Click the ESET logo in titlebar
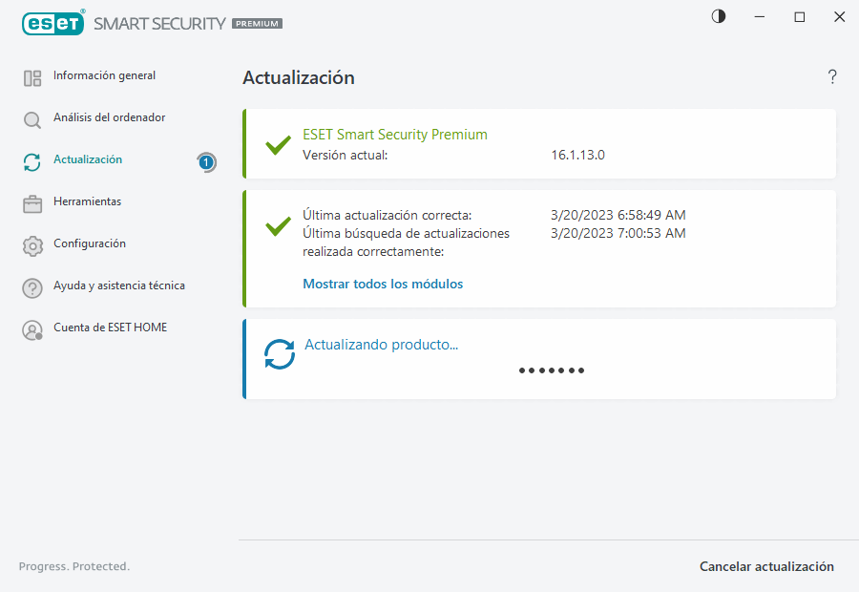 click(52, 23)
